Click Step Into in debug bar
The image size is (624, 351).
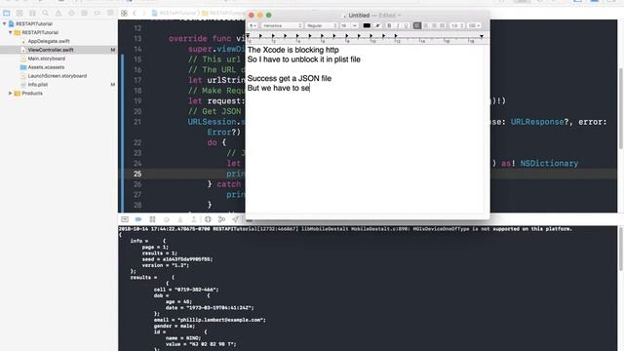tap(179, 219)
